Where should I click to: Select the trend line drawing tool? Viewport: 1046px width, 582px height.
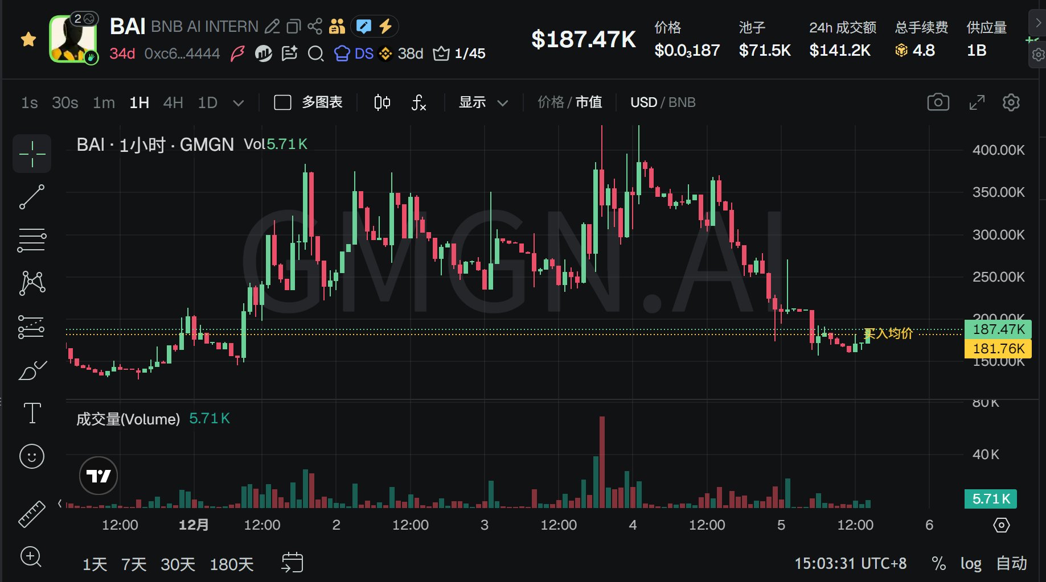coord(32,197)
